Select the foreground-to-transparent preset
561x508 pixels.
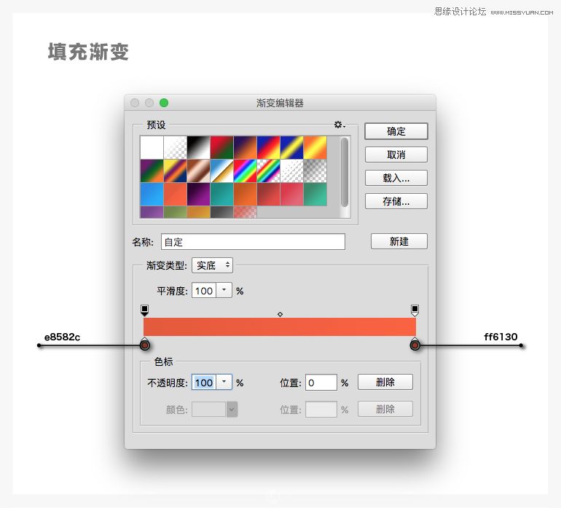click(x=176, y=147)
